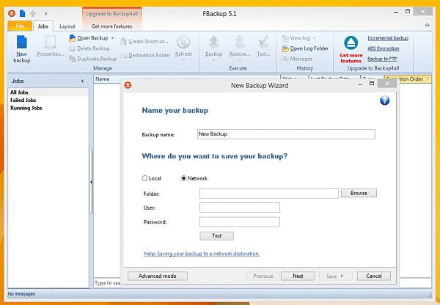The height and width of the screenshot is (305, 440).
Task: Select All Jobs in Jobs panel
Action: point(19,92)
